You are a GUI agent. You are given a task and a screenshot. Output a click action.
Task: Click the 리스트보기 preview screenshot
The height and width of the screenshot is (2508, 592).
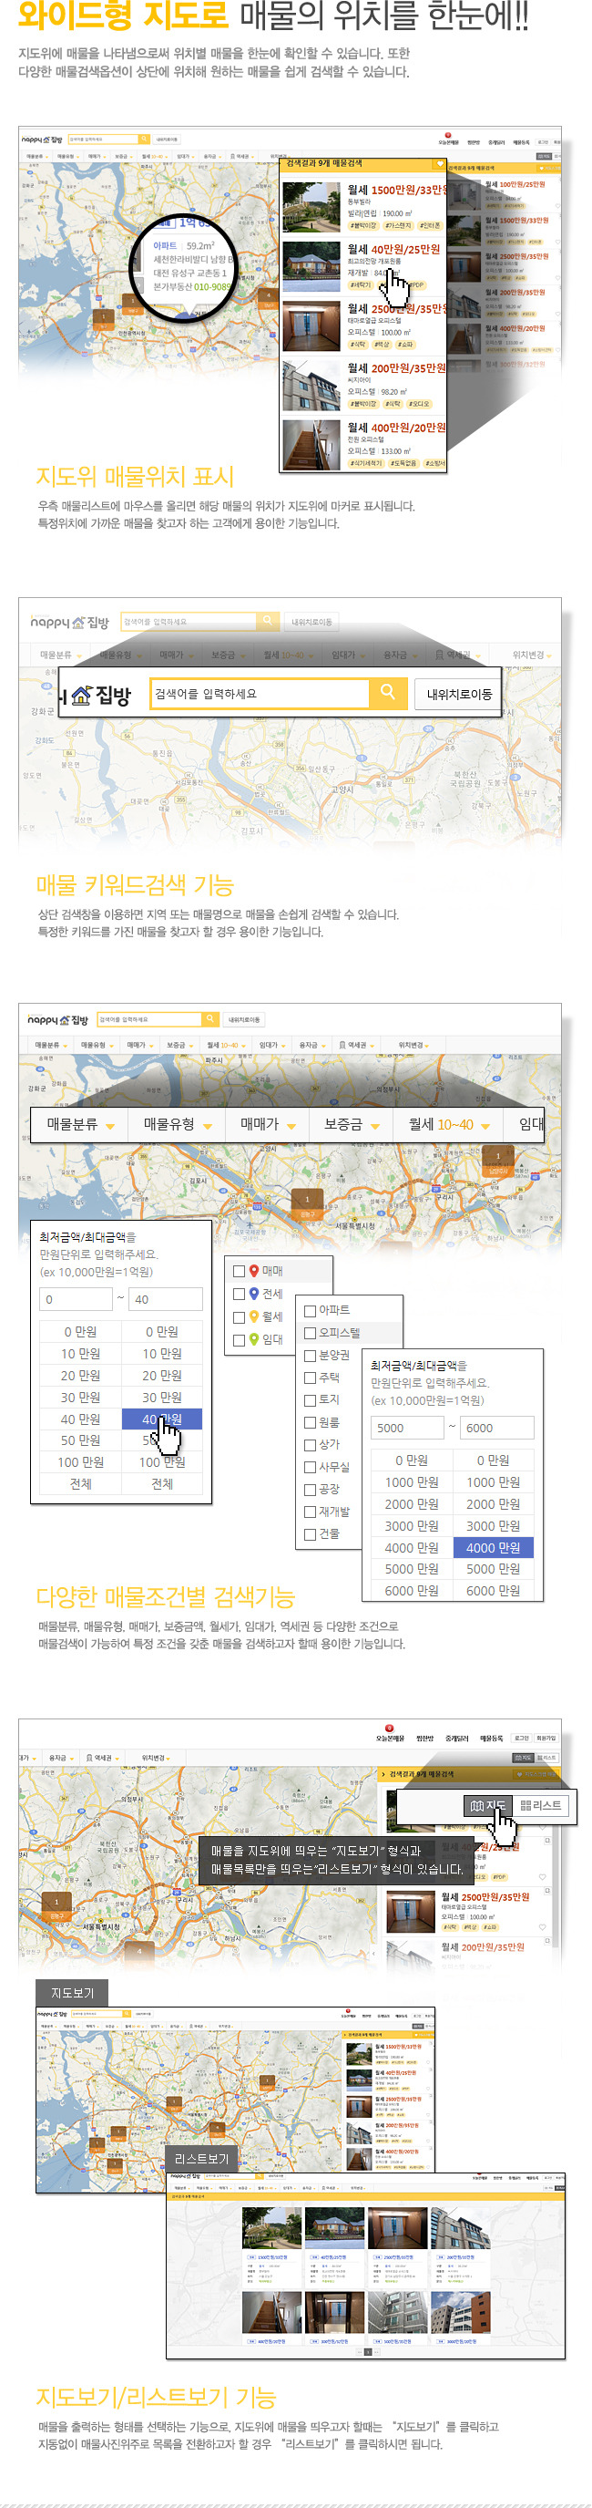point(365,2266)
